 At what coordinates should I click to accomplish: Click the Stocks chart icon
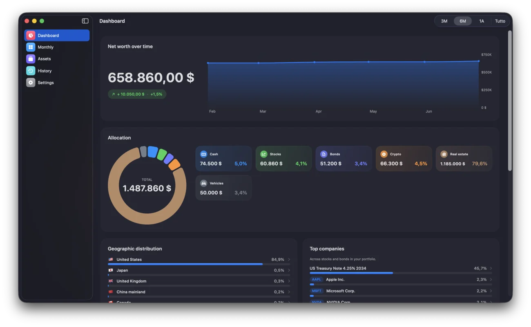[x=264, y=154]
